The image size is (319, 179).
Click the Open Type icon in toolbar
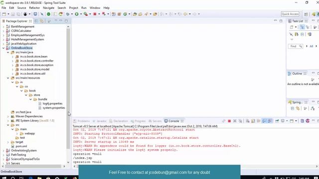135,14
